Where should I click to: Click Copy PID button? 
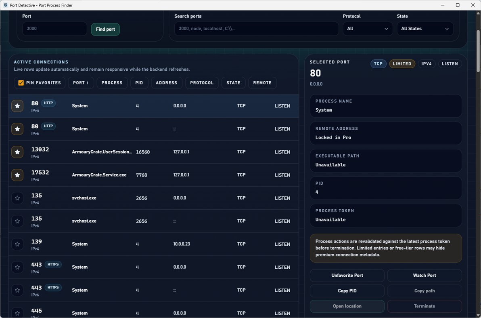[x=347, y=291]
